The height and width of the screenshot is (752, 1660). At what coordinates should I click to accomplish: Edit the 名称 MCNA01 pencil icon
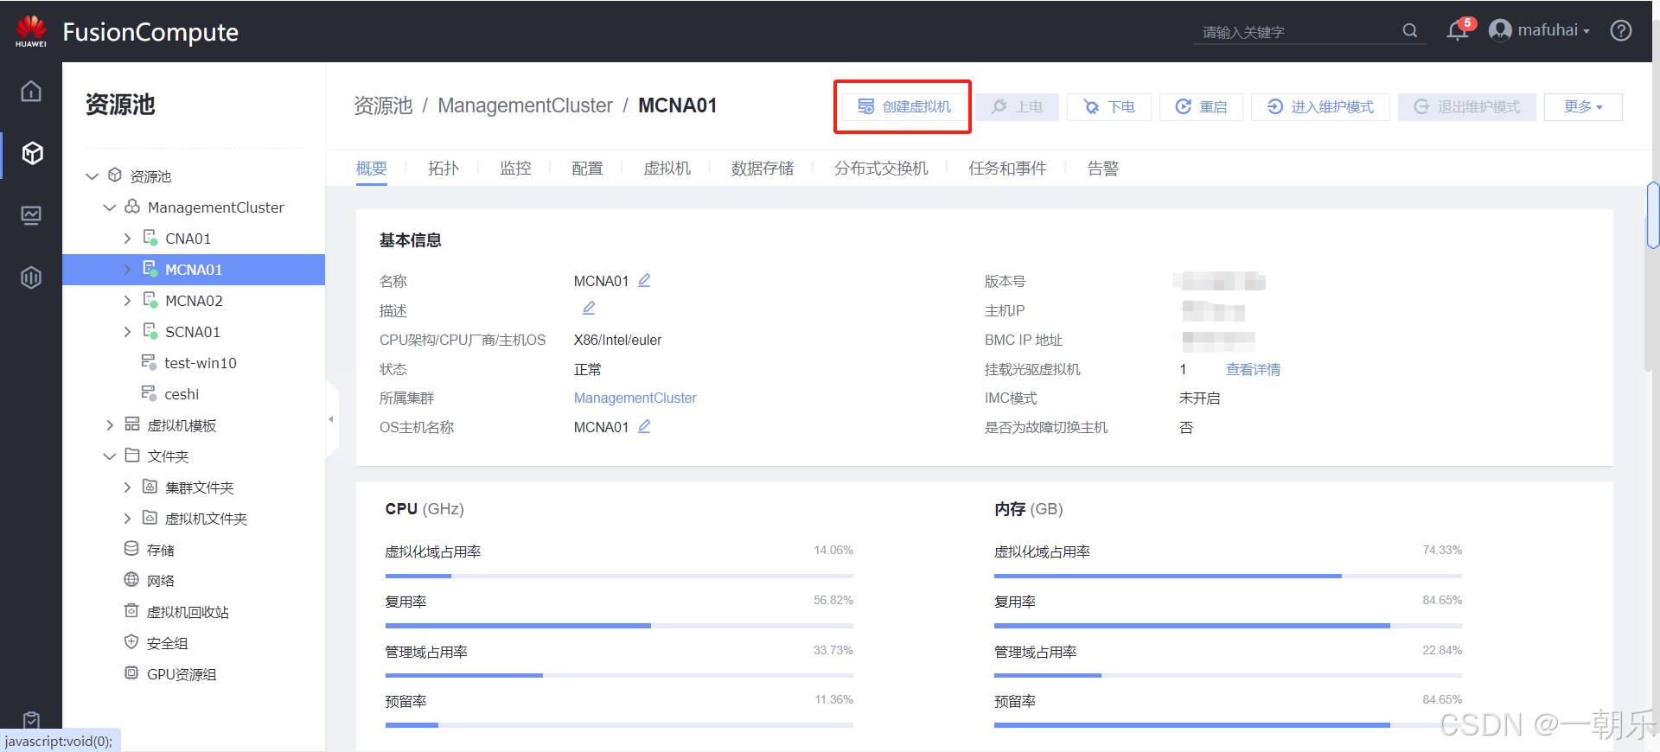(x=644, y=280)
